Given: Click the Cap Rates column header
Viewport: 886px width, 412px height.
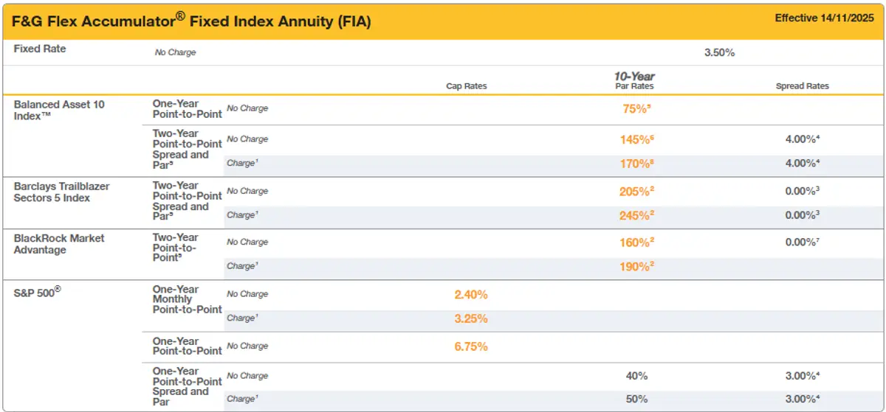Looking at the screenshot, I should 467,86.
